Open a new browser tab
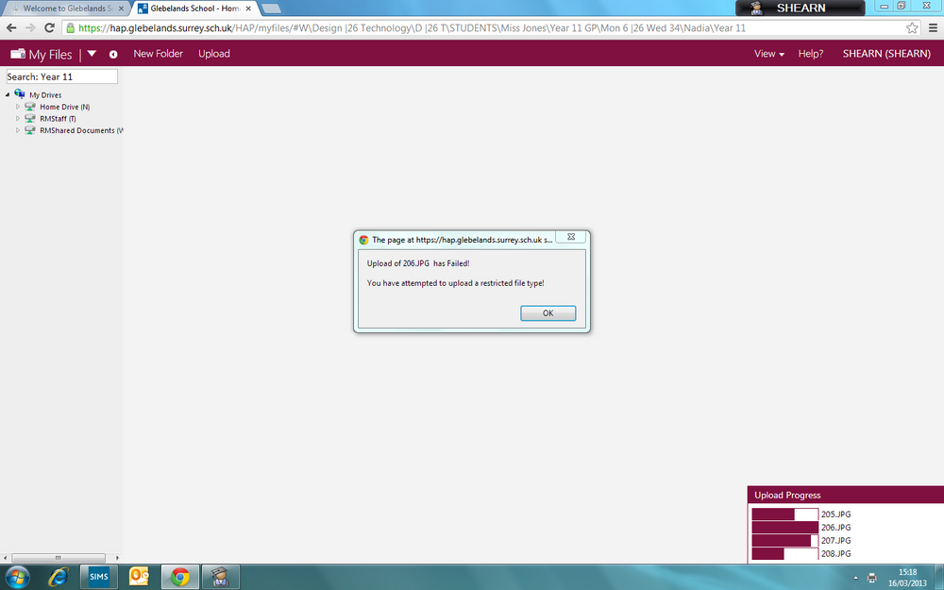944x590 pixels. pyautogui.click(x=272, y=8)
